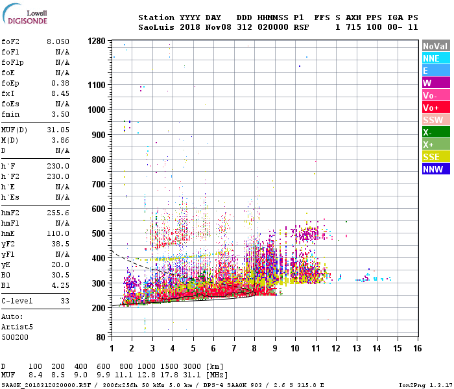Image resolution: width=454 pixels, height=389 pixels.
Task: Click the 1280 km axis label
Action: (97, 41)
